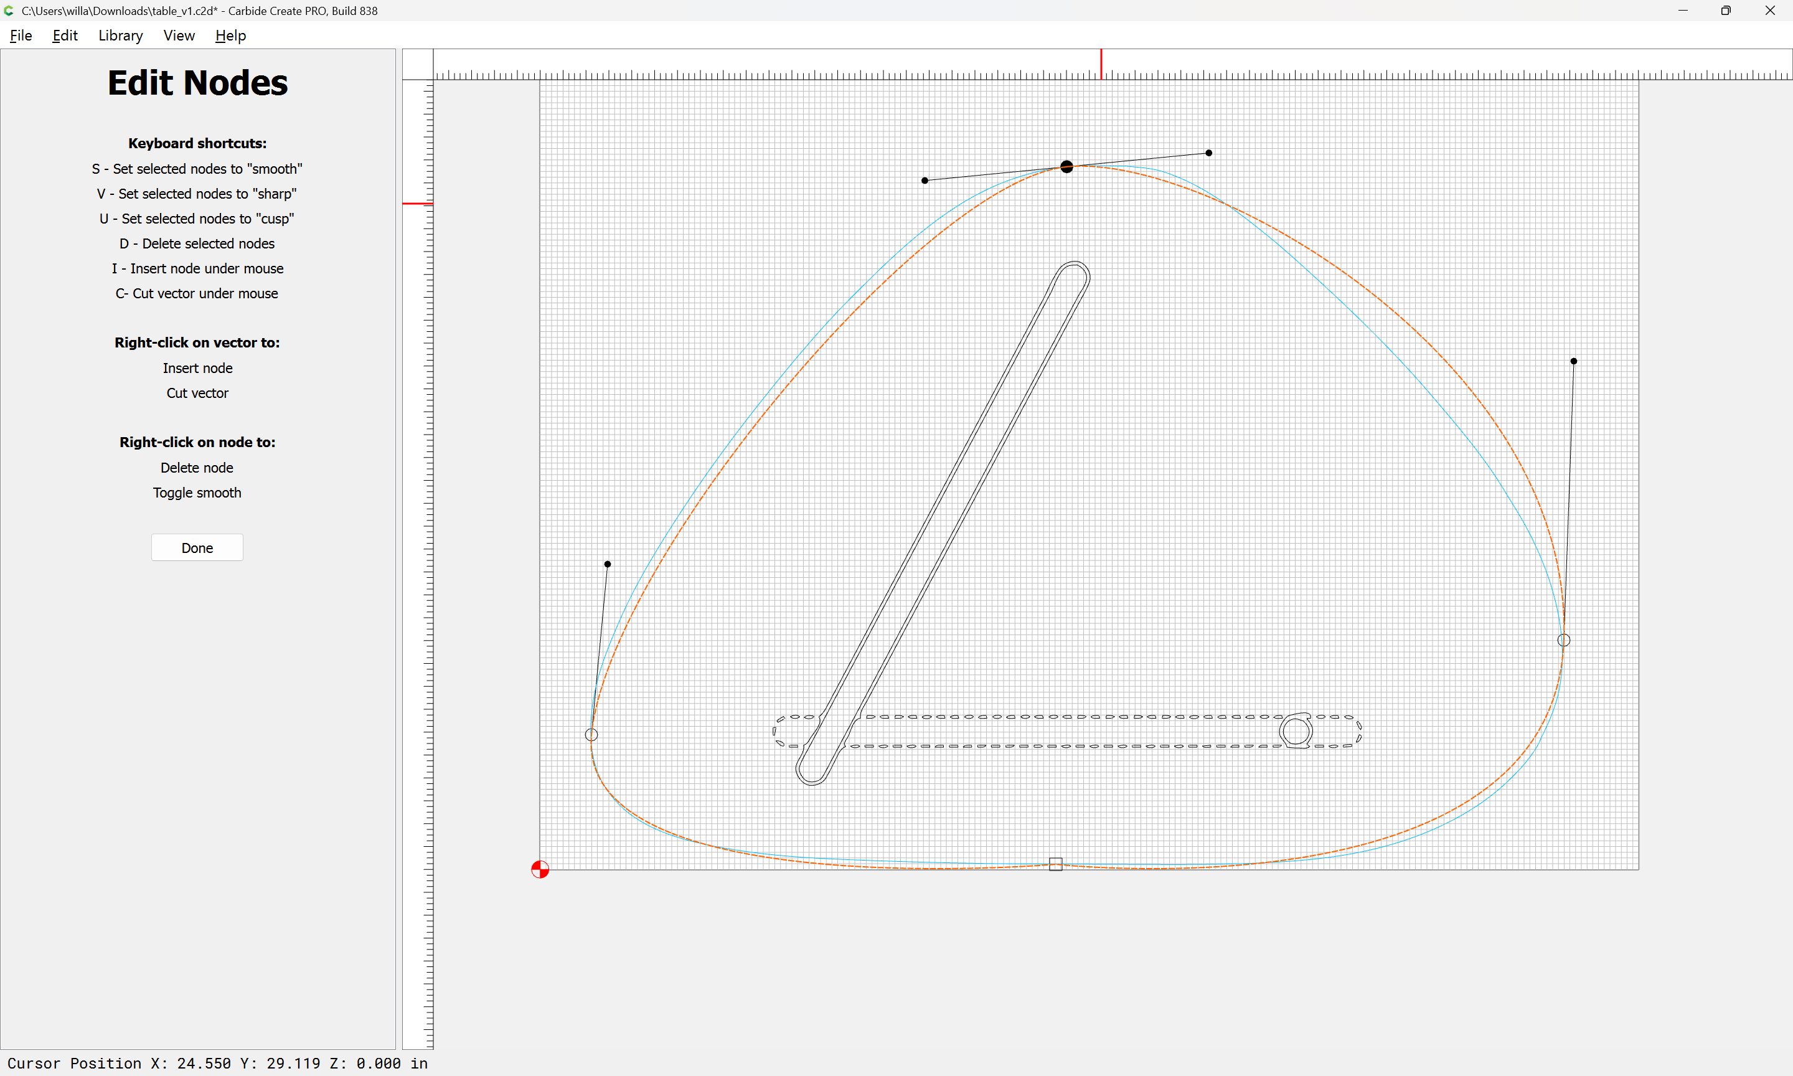This screenshot has width=1793, height=1076.
Task: Open the Library menu
Action: point(120,35)
